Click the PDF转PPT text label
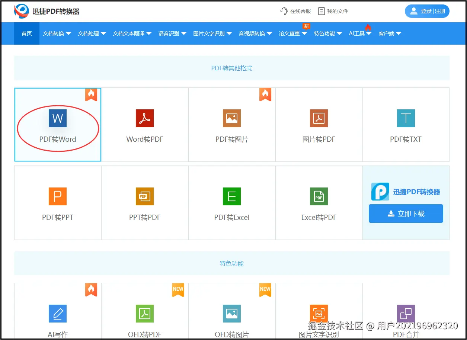Screen dimensions: 467x340 click(58, 218)
